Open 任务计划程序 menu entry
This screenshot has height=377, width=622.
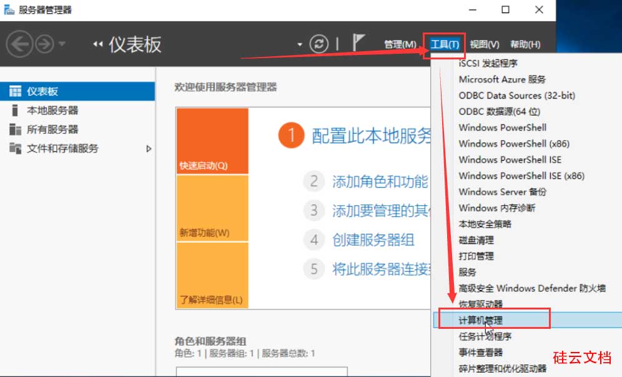(x=485, y=336)
